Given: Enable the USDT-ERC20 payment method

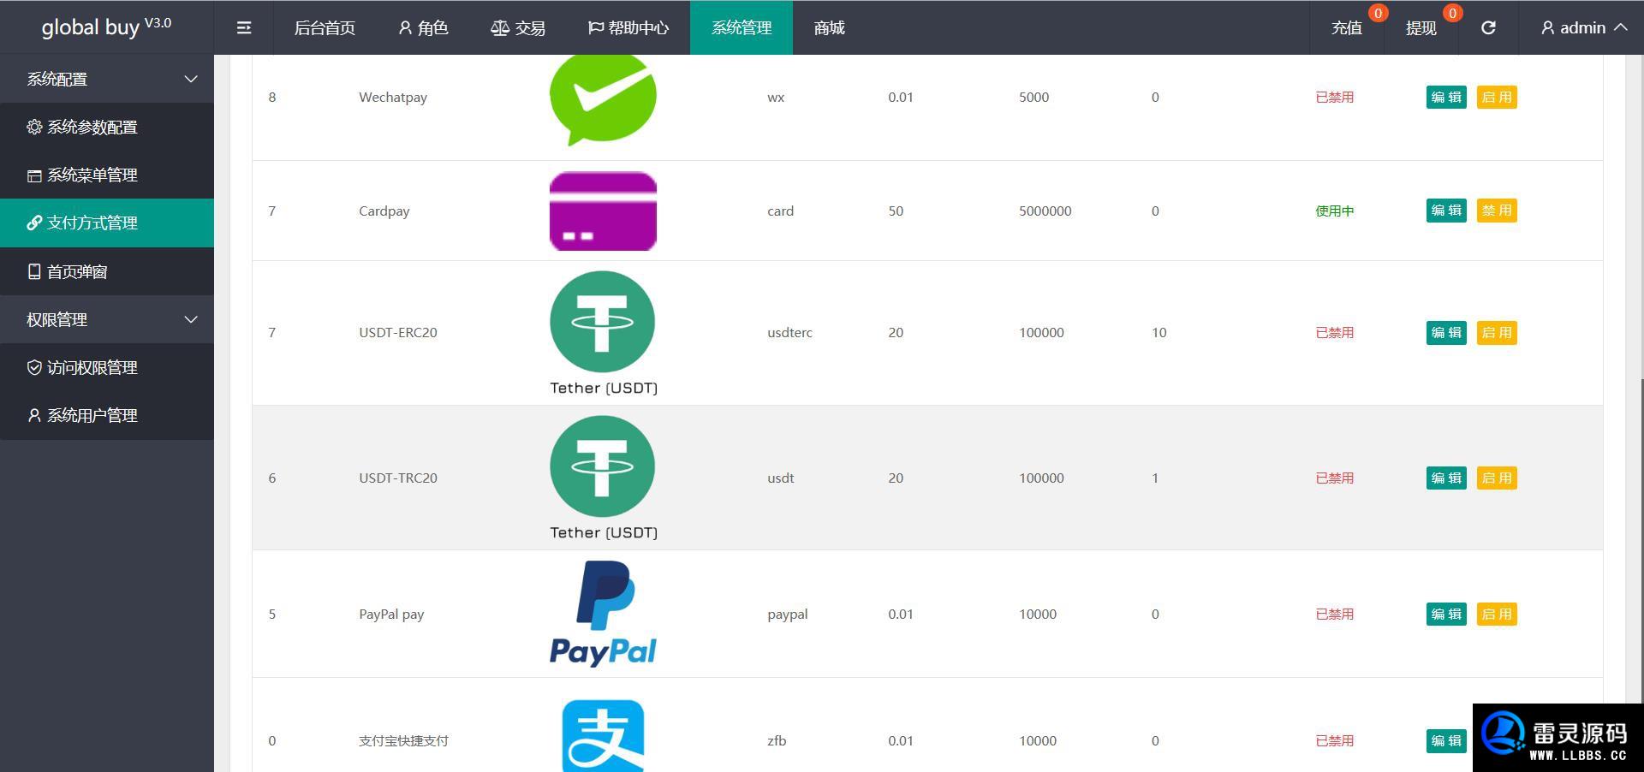Looking at the screenshot, I should [1497, 332].
